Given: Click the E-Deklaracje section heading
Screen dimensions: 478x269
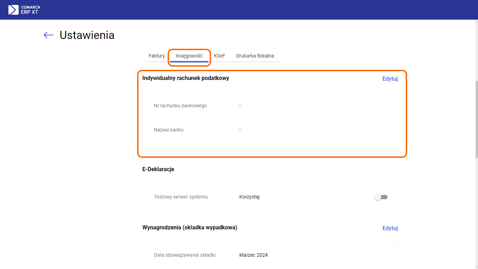Looking at the screenshot, I should [x=158, y=169].
